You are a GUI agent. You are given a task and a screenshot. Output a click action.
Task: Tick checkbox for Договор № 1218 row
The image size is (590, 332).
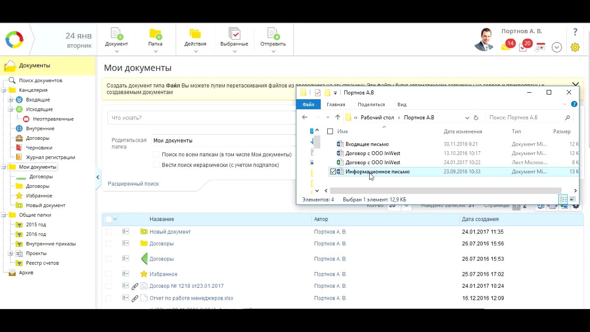(x=108, y=286)
